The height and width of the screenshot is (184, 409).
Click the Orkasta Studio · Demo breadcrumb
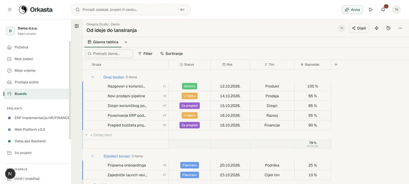click(103, 24)
